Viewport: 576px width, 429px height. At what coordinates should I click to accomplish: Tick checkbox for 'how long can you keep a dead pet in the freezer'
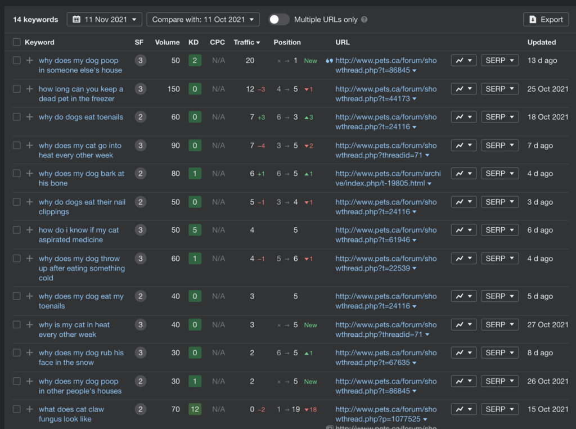click(x=16, y=89)
